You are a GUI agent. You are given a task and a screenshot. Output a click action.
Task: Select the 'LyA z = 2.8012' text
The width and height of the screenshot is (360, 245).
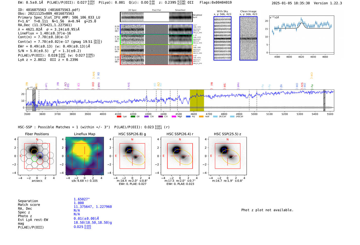click(32, 60)
